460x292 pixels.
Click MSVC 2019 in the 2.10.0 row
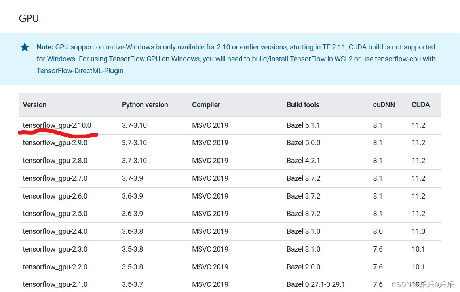(210, 125)
